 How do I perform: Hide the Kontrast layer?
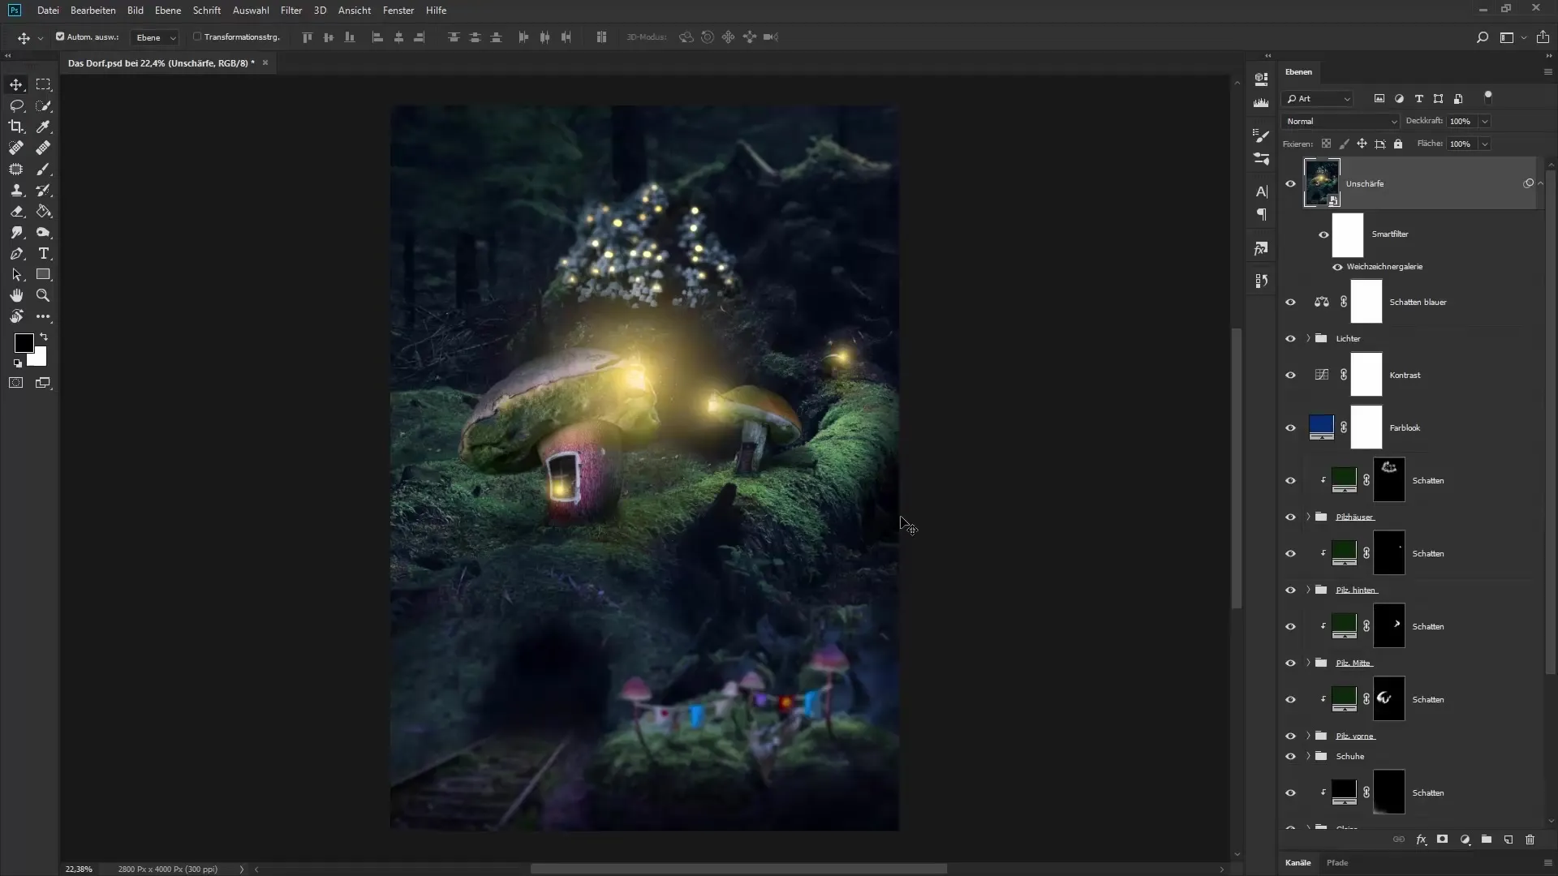(1290, 375)
